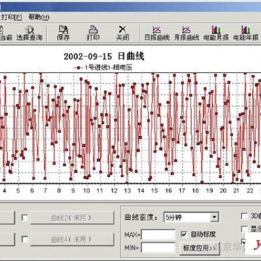Uncheck the 自动标度 auto scale checkbox

(184, 234)
